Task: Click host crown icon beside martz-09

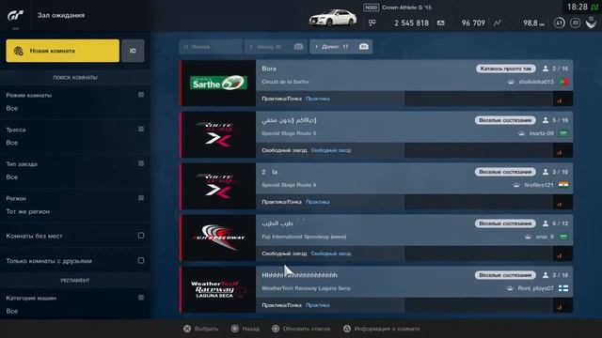Action: pyautogui.click(x=521, y=133)
